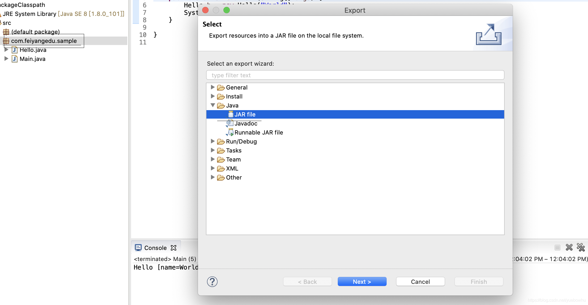Screen dimensions: 588x305
Task: Close the Console tab view
Action: (x=174, y=248)
